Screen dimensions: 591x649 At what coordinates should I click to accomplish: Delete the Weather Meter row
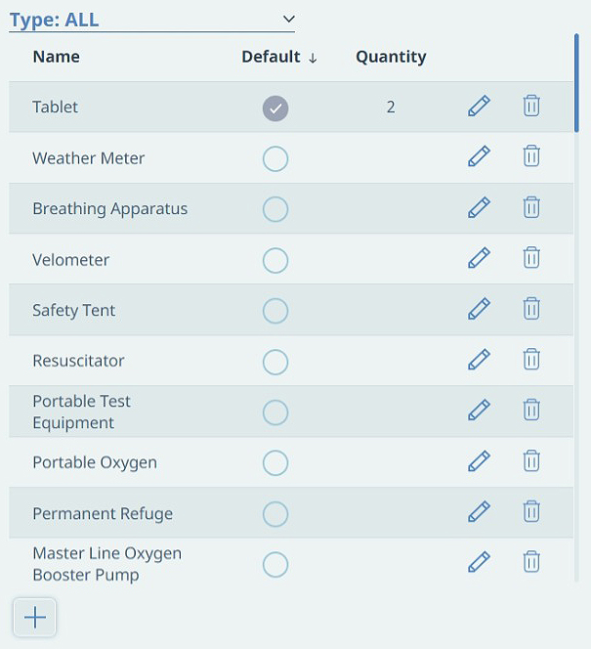click(531, 156)
